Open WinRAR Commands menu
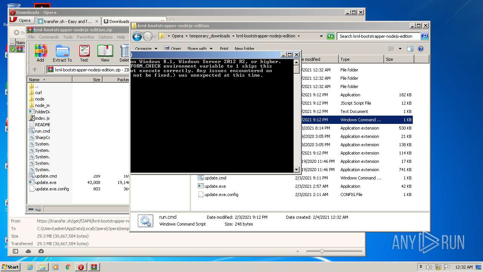Viewport: 483px width, 272px height. [49, 37]
